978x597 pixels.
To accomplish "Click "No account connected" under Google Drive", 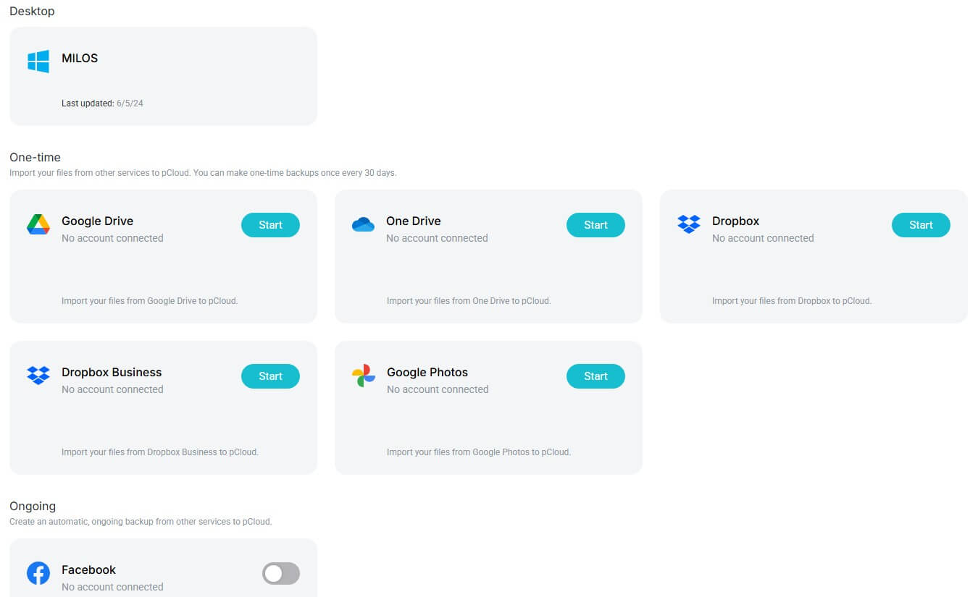I will [112, 238].
